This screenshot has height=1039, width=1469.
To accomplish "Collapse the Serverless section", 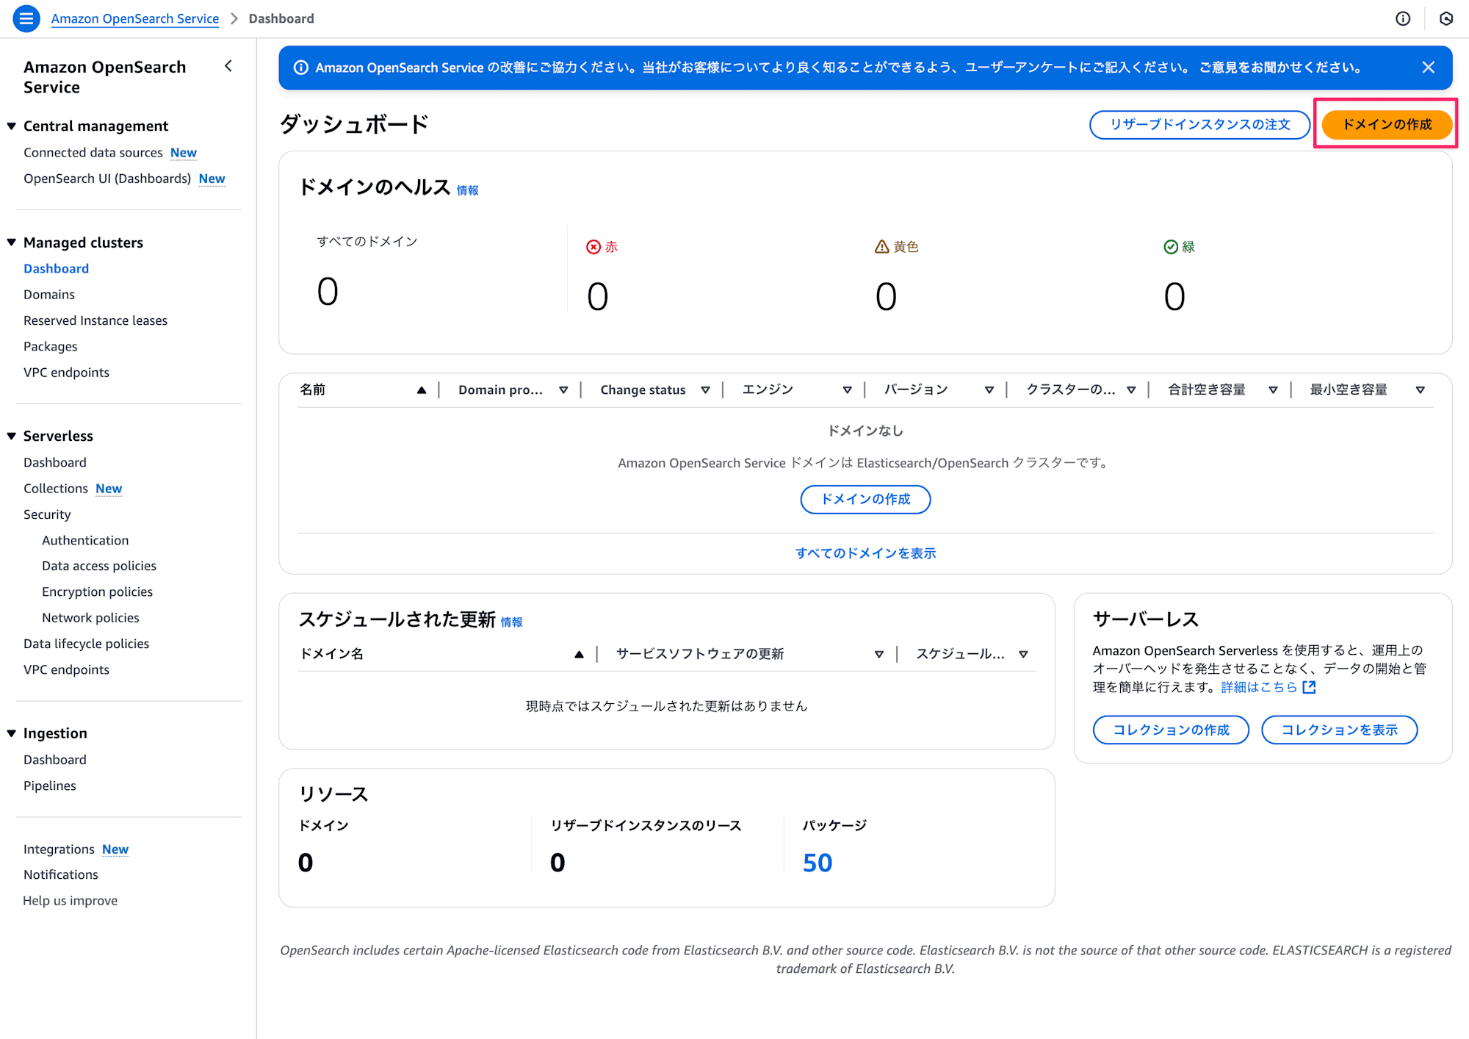I will click(x=12, y=436).
